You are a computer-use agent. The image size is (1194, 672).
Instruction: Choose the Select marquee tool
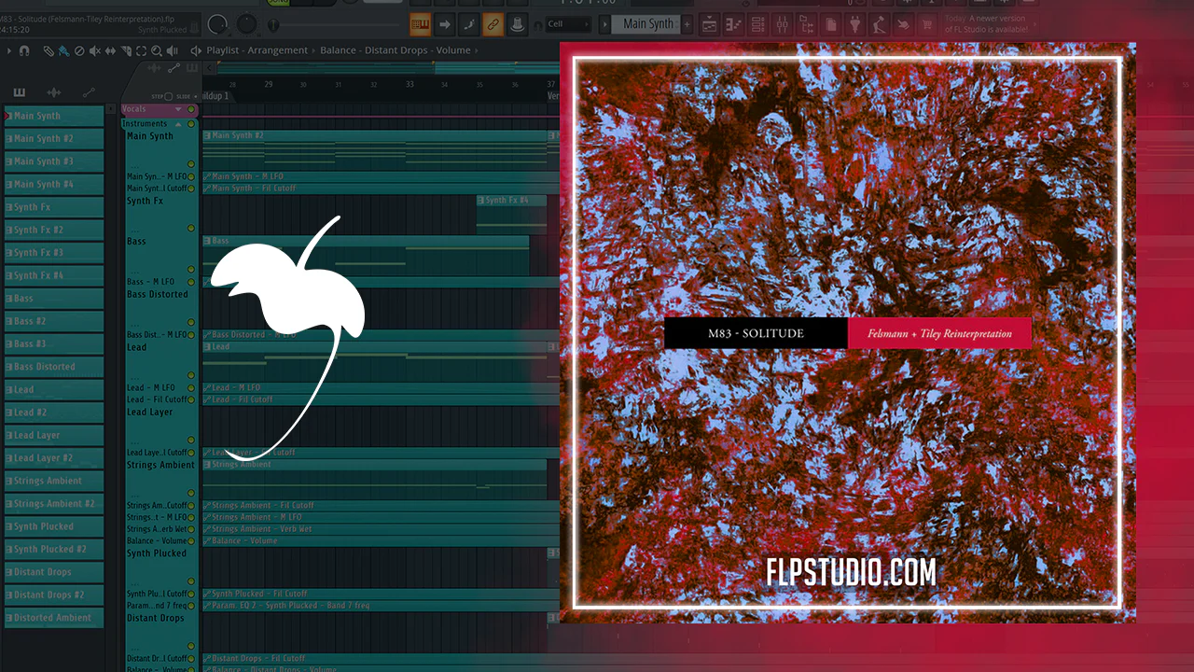point(141,50)
